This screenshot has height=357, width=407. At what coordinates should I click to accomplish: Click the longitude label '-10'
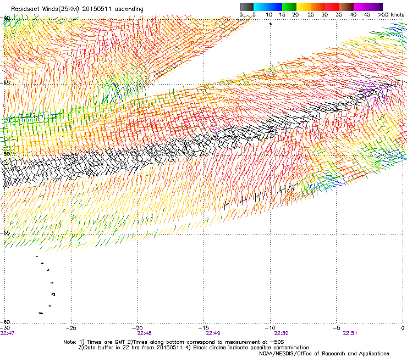pyautogui.click(x=270, y=328)
